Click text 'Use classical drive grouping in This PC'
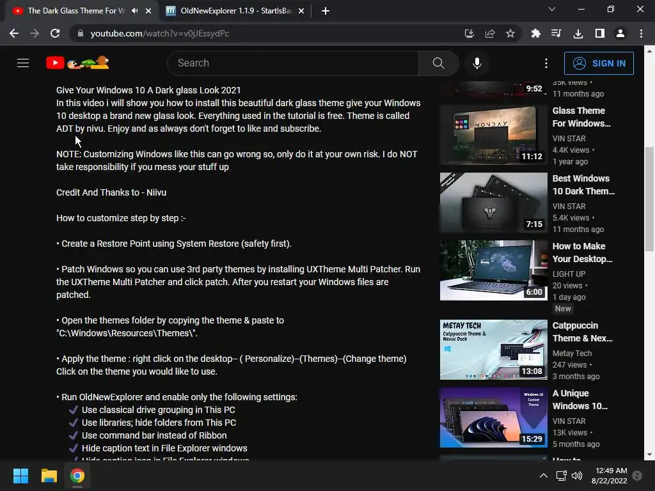 [x=159, y=410]
